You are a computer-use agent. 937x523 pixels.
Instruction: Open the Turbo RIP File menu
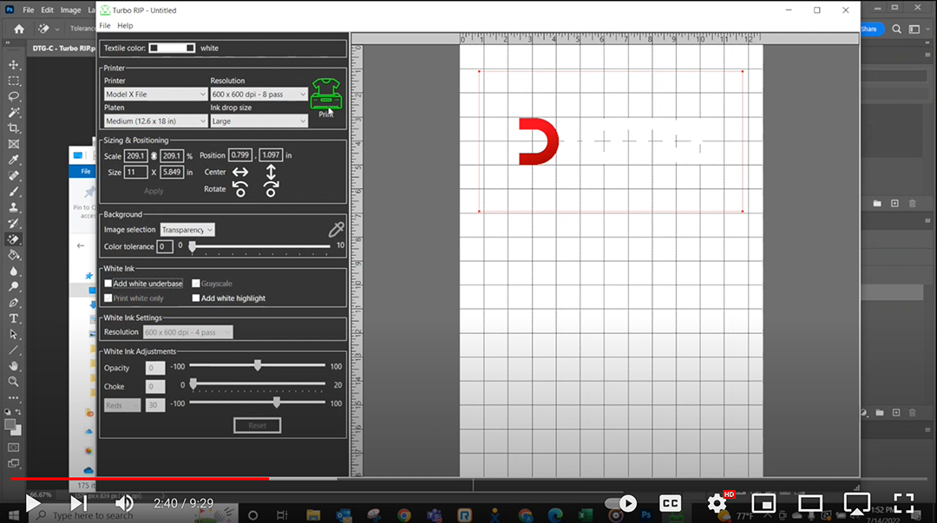[x=105, y=26]
